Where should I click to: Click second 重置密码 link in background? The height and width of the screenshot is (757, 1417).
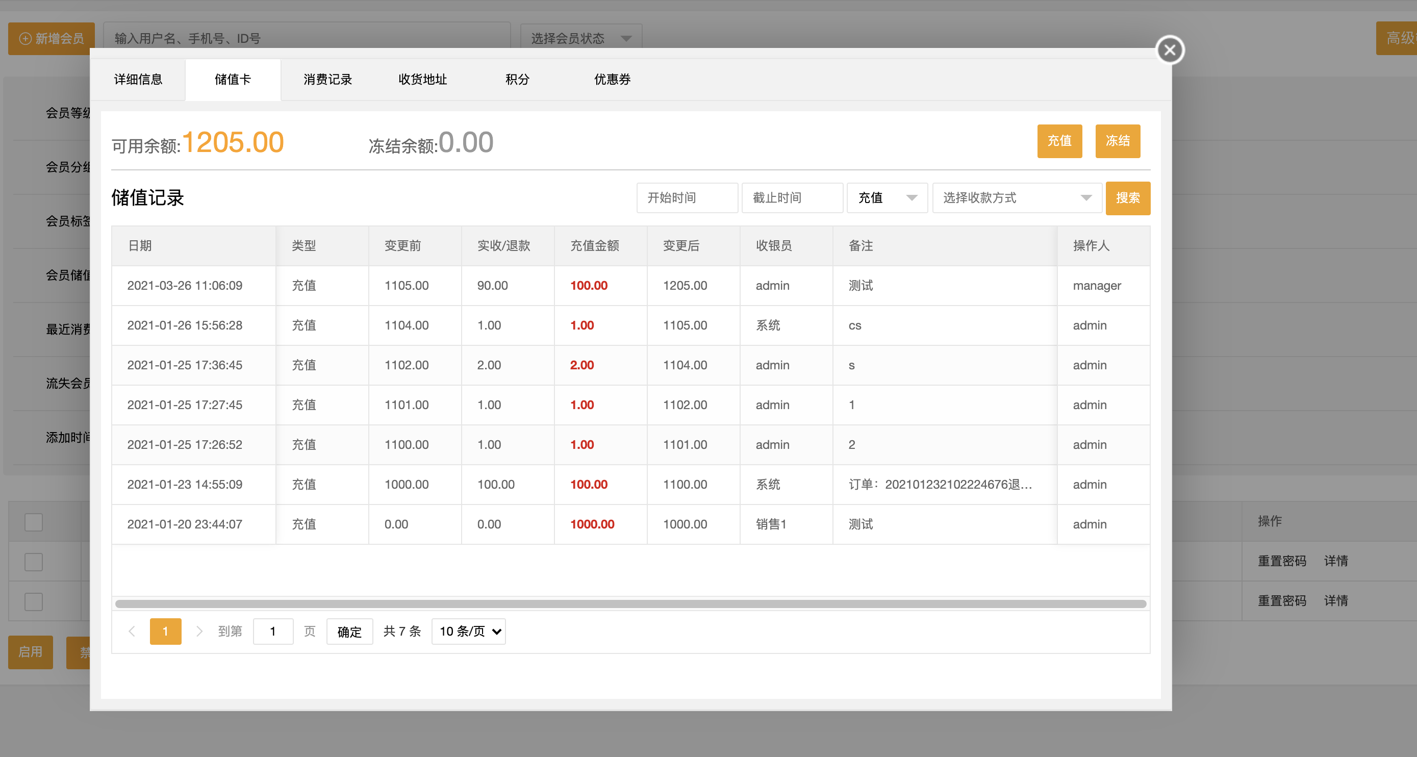[1282, 601]
